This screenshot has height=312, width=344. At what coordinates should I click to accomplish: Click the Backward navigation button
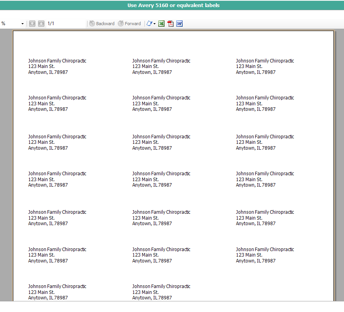102,24
